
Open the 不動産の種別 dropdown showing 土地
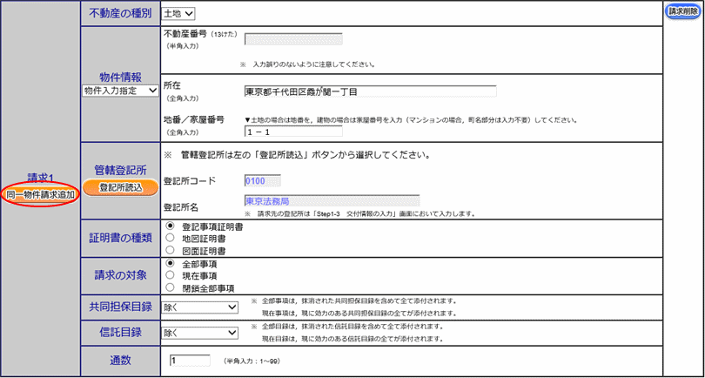click(x=178, y=14)
